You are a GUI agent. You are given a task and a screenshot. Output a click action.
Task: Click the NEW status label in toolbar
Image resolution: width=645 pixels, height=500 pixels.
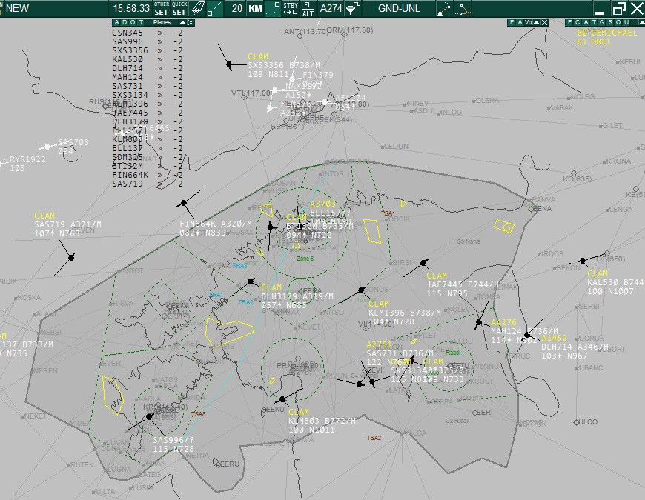pos(17,9)
